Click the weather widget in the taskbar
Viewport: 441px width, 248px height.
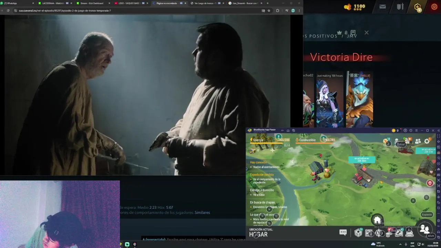[378, 244]
